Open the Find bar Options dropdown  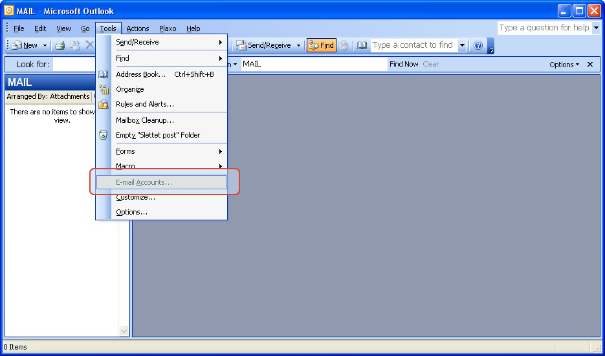(x=564, y=65)
